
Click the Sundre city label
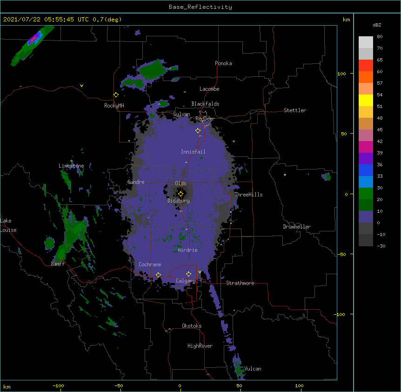(x=136, y=182)
